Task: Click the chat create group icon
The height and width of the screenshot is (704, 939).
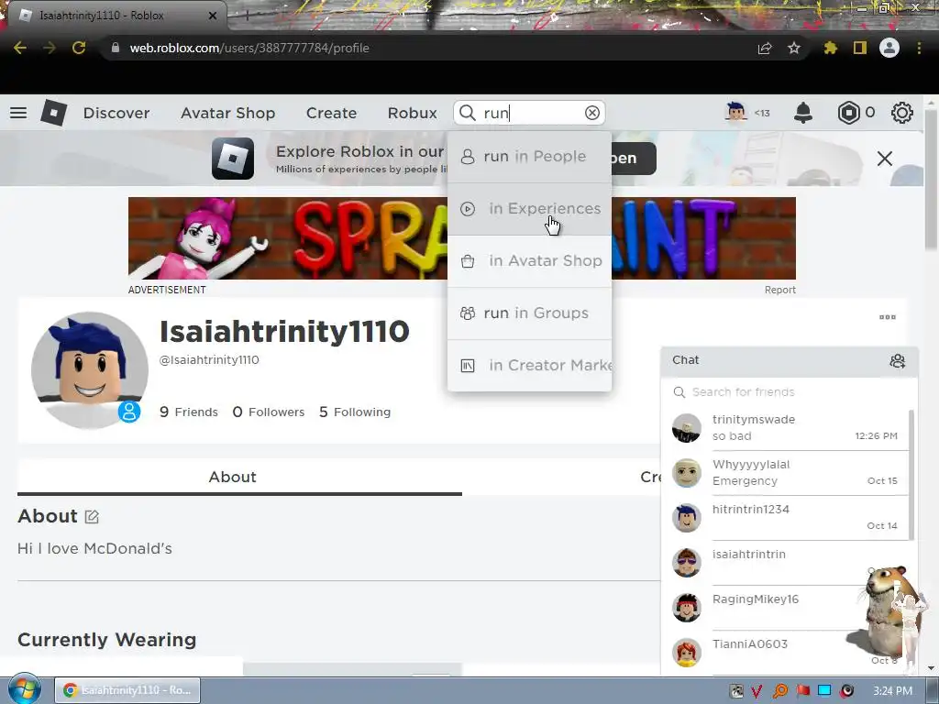Action: coord(897,360)
